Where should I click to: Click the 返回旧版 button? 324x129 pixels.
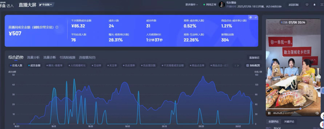tap(293, 4)
